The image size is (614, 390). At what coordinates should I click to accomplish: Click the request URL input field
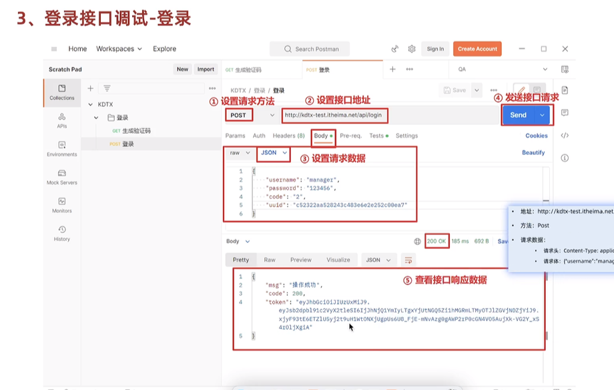[390, 116]
